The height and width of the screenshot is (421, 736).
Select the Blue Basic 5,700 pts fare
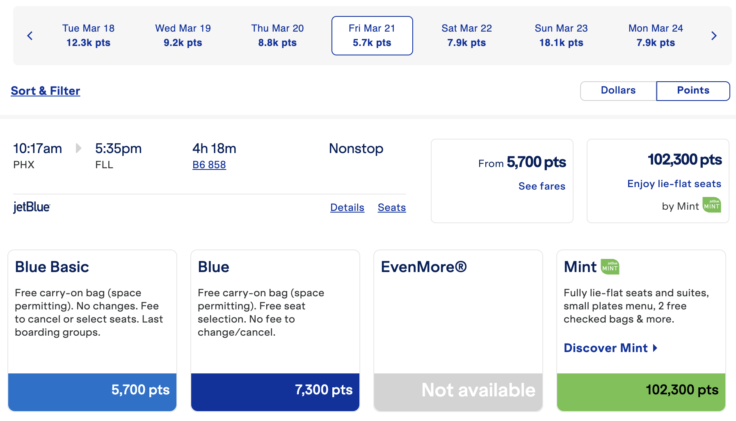[x=92, y=391]
